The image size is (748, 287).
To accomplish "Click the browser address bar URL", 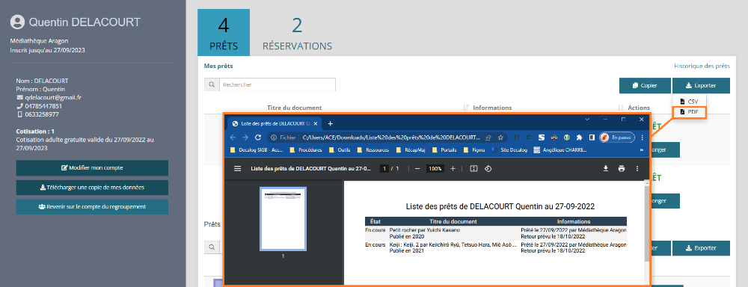I will pyautogui.click(x=391, y=138).
